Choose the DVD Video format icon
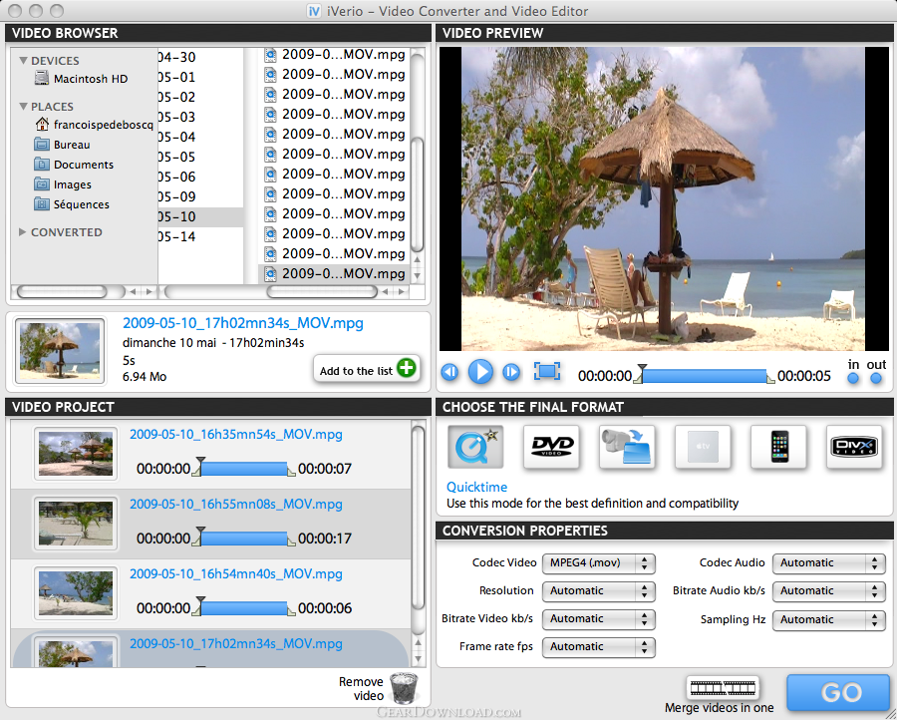Screen dimensions: 897x720 point(551,447)
